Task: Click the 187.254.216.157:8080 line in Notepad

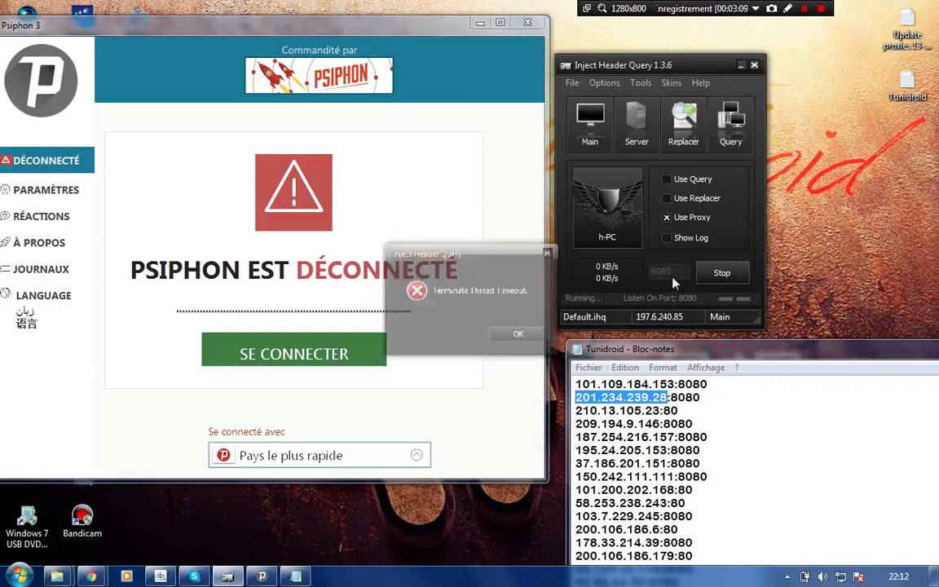Action: (641, 437)
